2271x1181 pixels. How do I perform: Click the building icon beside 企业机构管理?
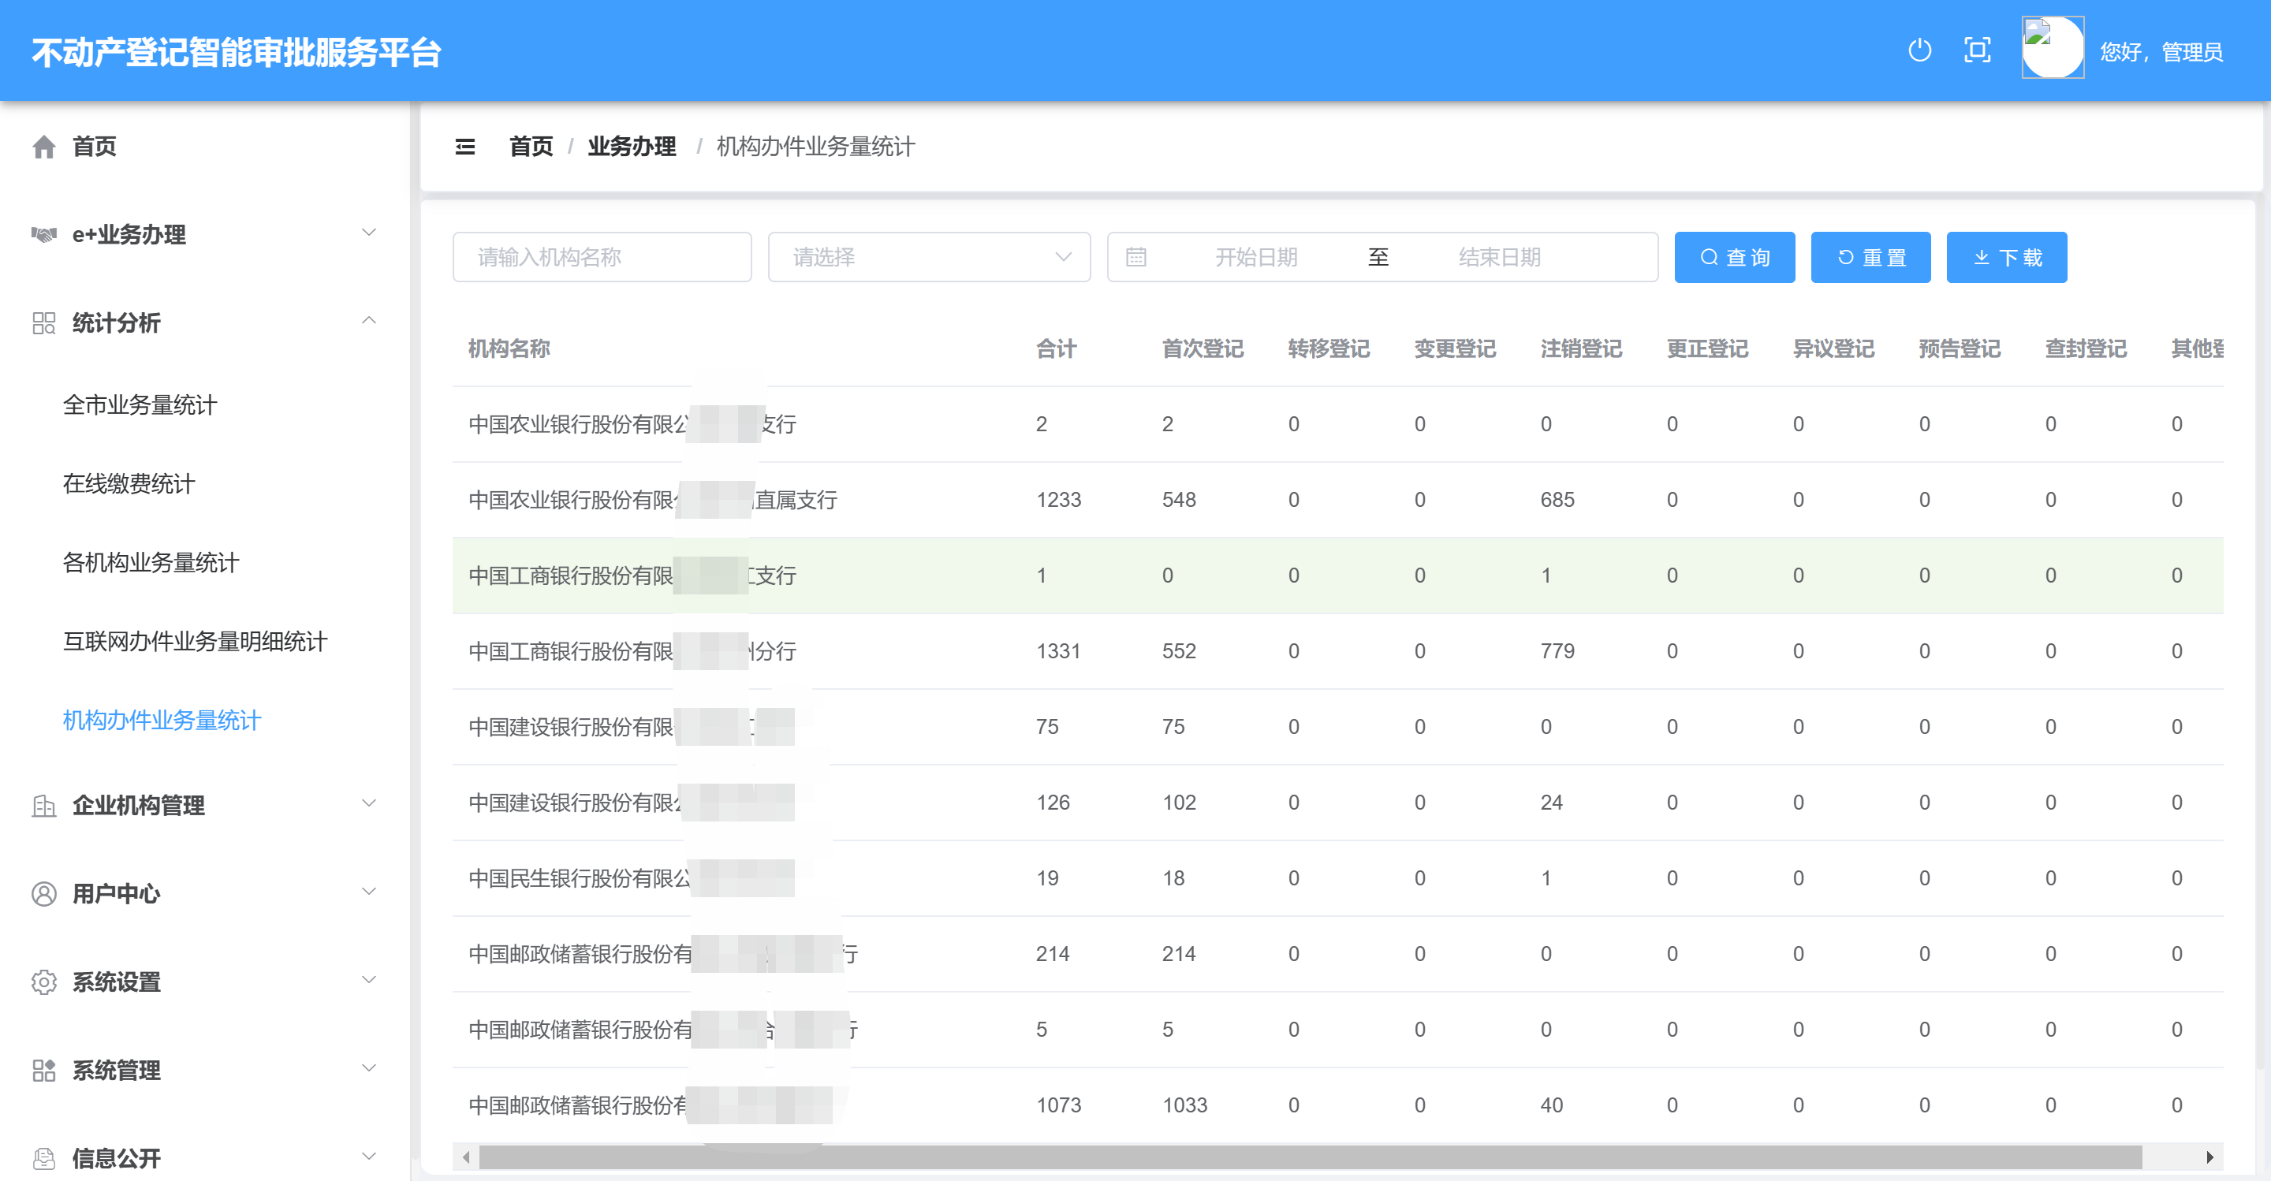44,806
